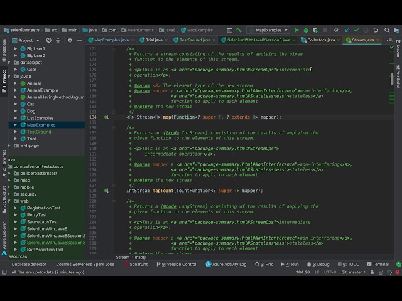Click LF line separator in status bar
Viewport: 402px width, 301px height.
(317, 272)
